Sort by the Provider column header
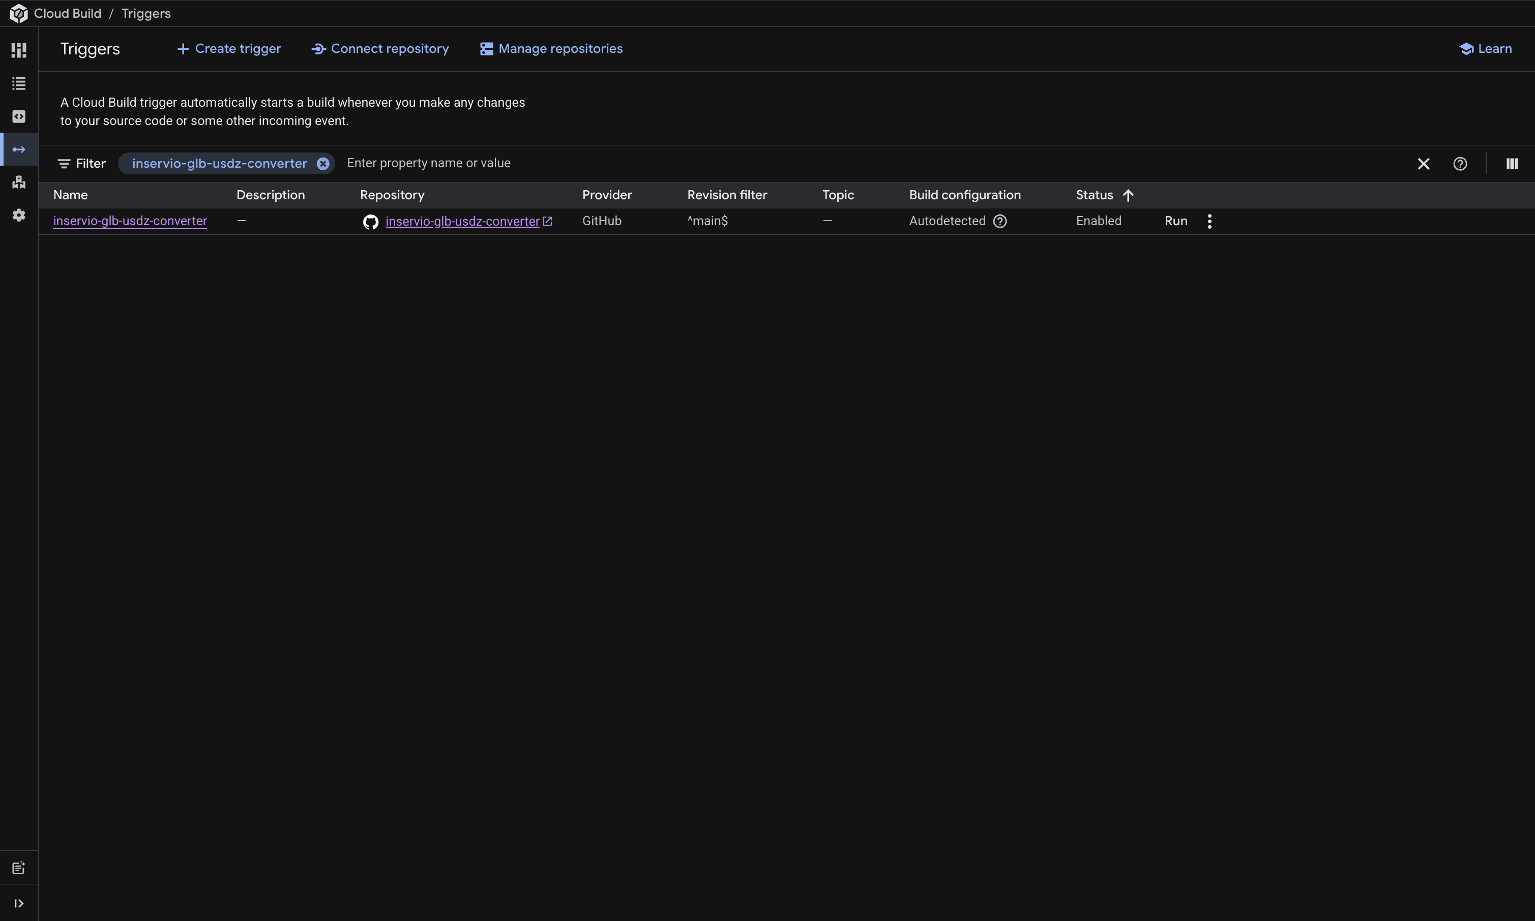This screenshot has width=1535, height=921. pyautogui.click(x=607, y=195)
